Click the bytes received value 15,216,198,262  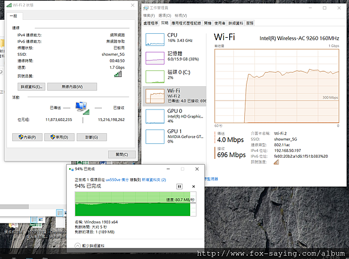[111, 119]
